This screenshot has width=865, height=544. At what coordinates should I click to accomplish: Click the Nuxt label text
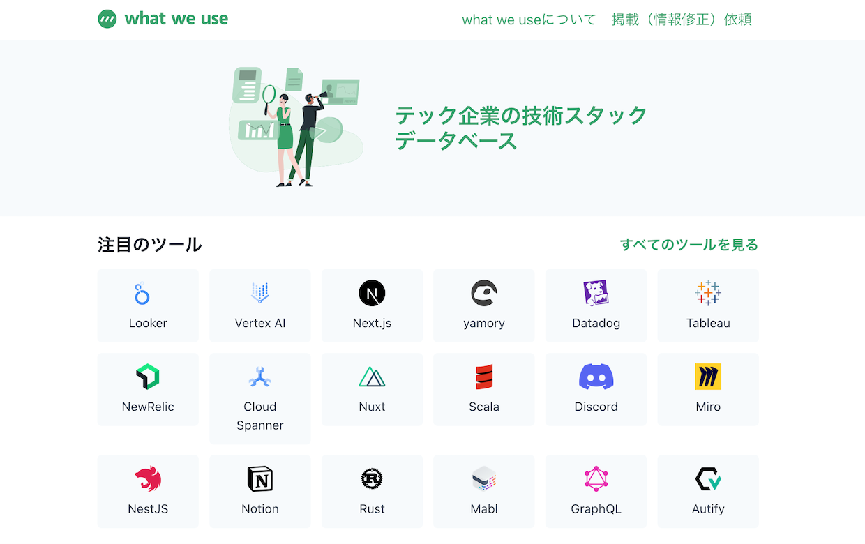pyautogui.click(x=372, y=407)
